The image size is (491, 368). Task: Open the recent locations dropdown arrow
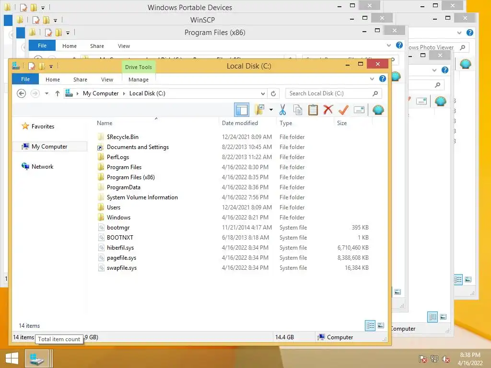[x=47, y=93]
